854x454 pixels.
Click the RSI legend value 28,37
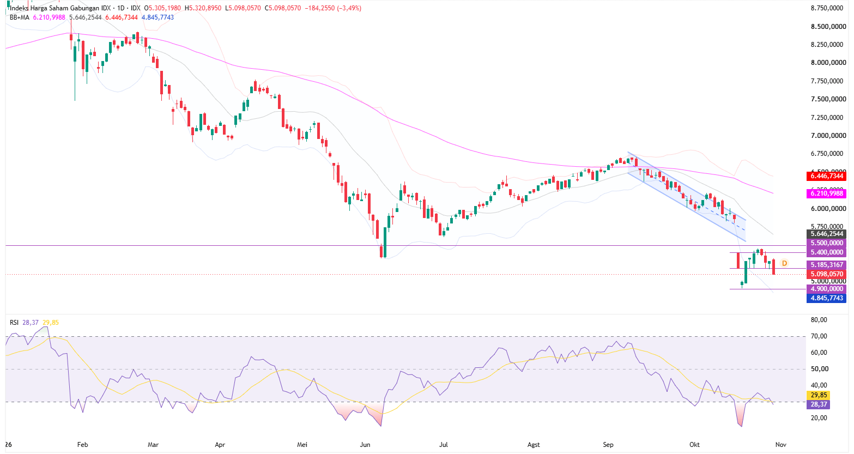click(x=31, y=323)
